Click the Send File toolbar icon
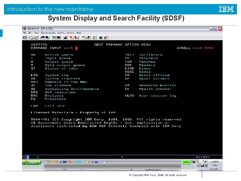Viewport: 241px width, 181px height. pos(42,38)
